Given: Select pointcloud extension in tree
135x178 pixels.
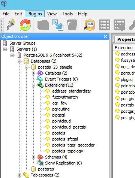Looking at the screenshot, I should pos(61,121).
